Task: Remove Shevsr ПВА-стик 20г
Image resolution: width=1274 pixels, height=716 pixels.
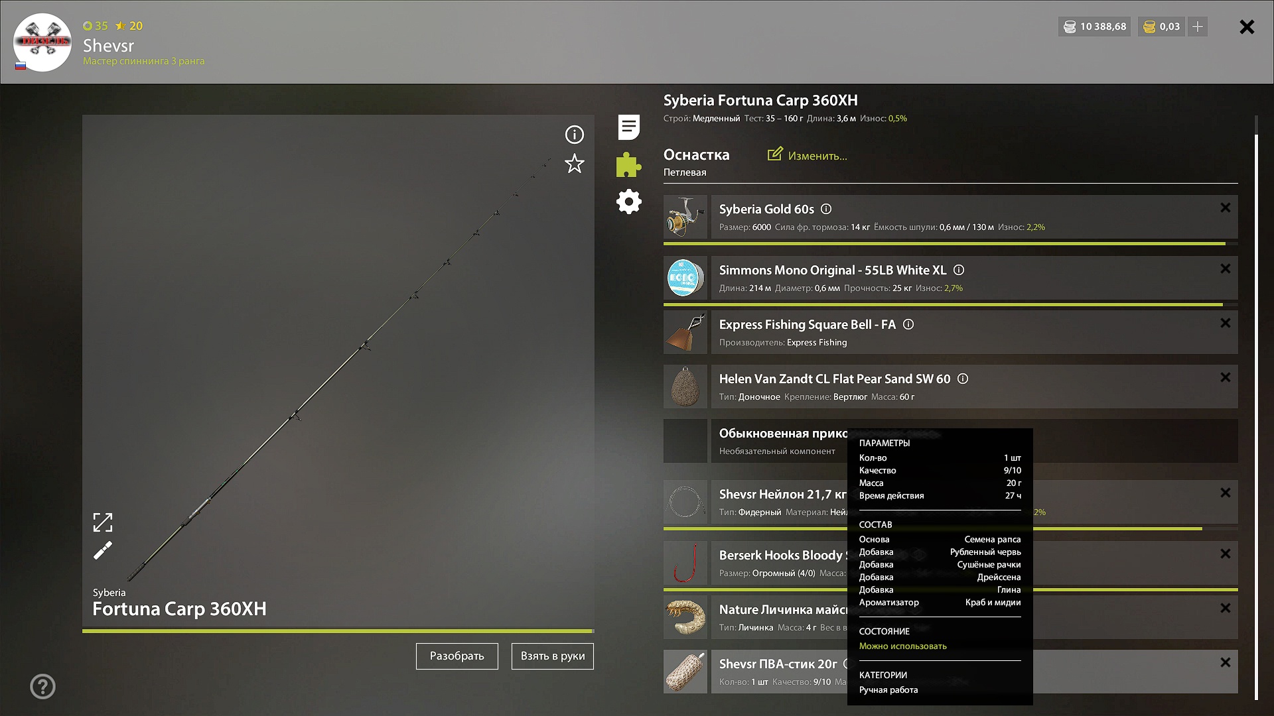Action: (1225, 663)
